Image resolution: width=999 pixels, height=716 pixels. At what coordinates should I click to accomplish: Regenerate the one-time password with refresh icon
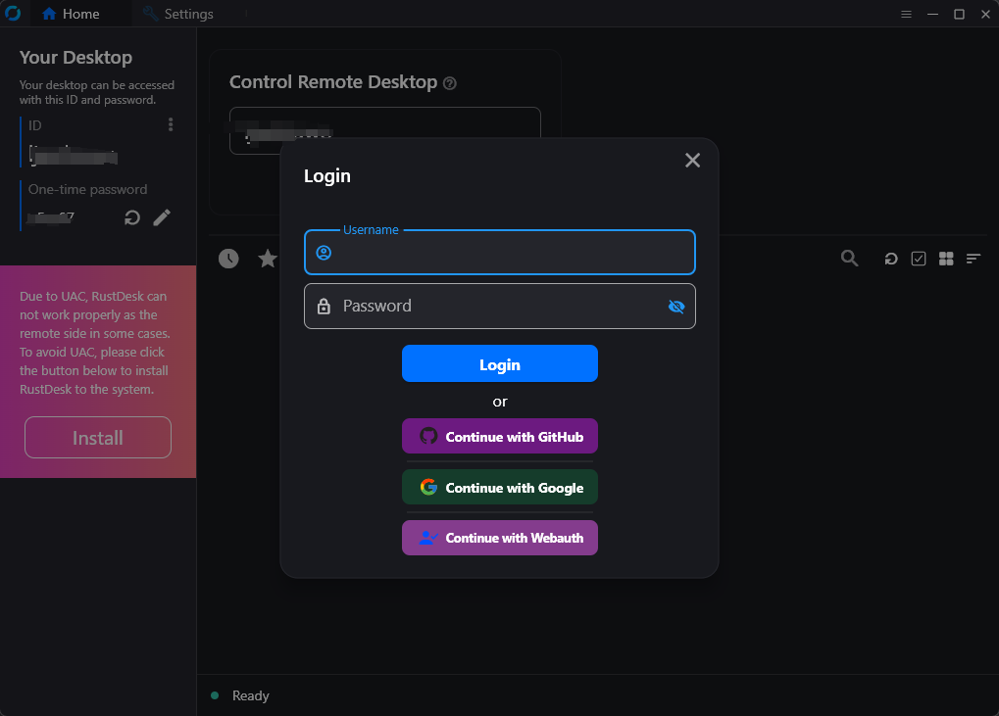pyautogui.click(x=132, y=217)
